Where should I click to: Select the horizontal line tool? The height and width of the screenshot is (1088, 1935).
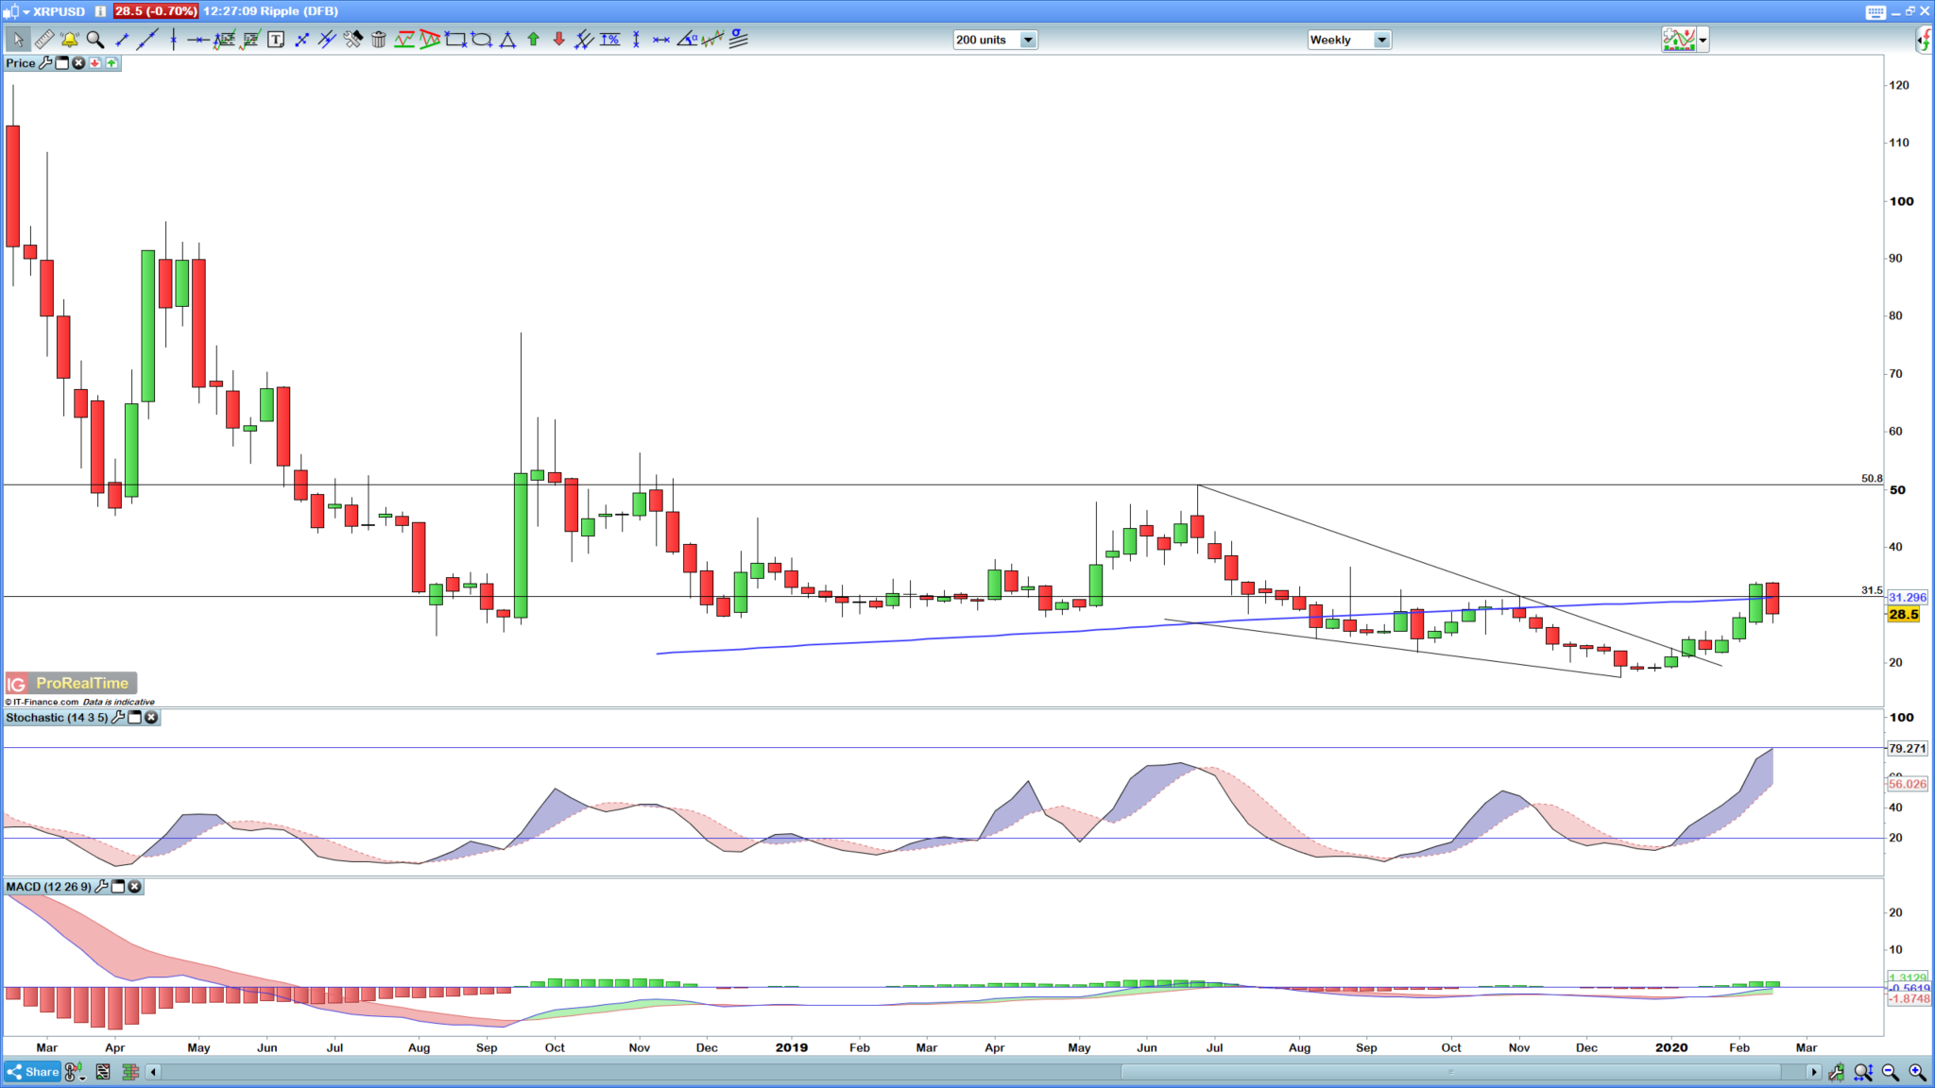(198, 40)
